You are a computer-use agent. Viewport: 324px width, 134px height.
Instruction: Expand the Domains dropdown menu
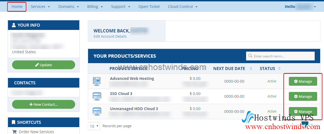pyautogui.click(x=69, y=7)
